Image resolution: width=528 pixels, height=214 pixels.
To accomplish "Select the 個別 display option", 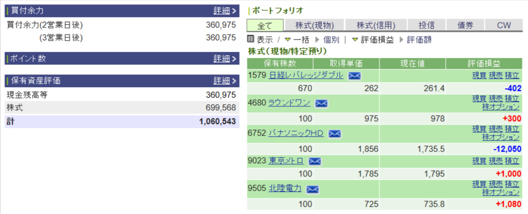I will [x=331, y=40].
